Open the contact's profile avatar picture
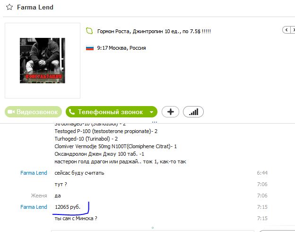295x232 pixels. tap(43, 61)
